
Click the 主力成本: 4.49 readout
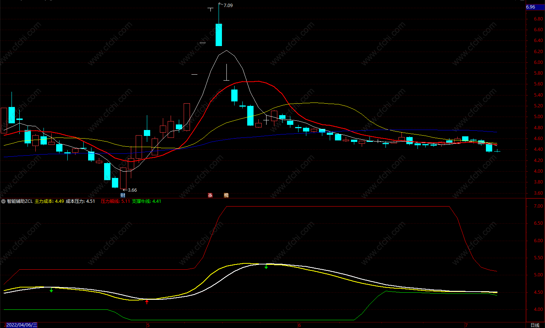tap(49, 201)
